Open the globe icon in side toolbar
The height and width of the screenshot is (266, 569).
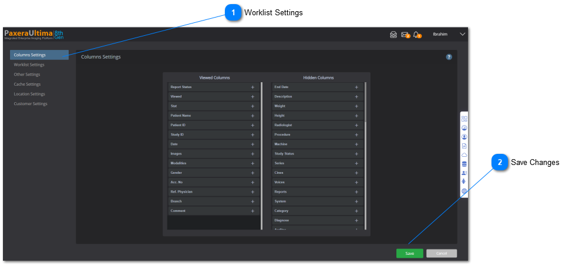coord(464,191)
